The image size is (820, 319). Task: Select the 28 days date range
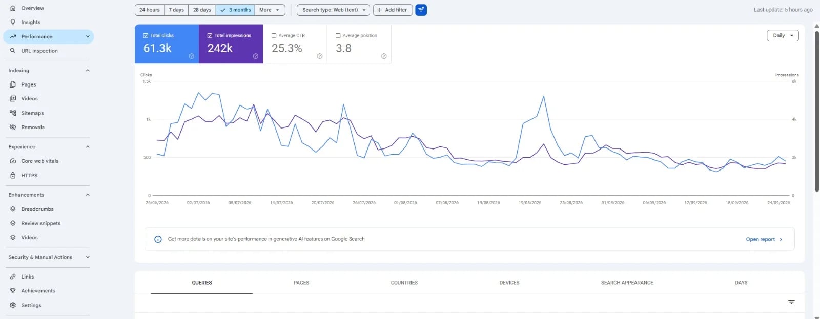pyautogui.click(x=202, y=10)
